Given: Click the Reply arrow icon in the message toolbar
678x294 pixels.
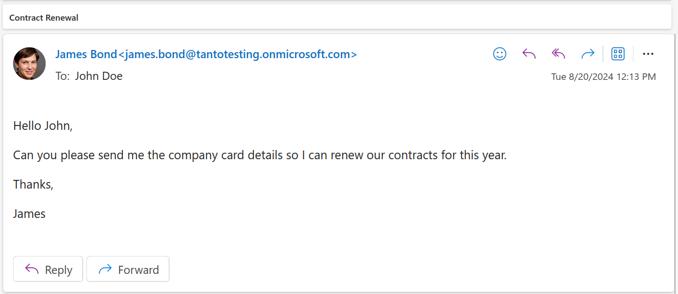Looking at the screenshot, I should pyautogui.click(x=529, y=54).
